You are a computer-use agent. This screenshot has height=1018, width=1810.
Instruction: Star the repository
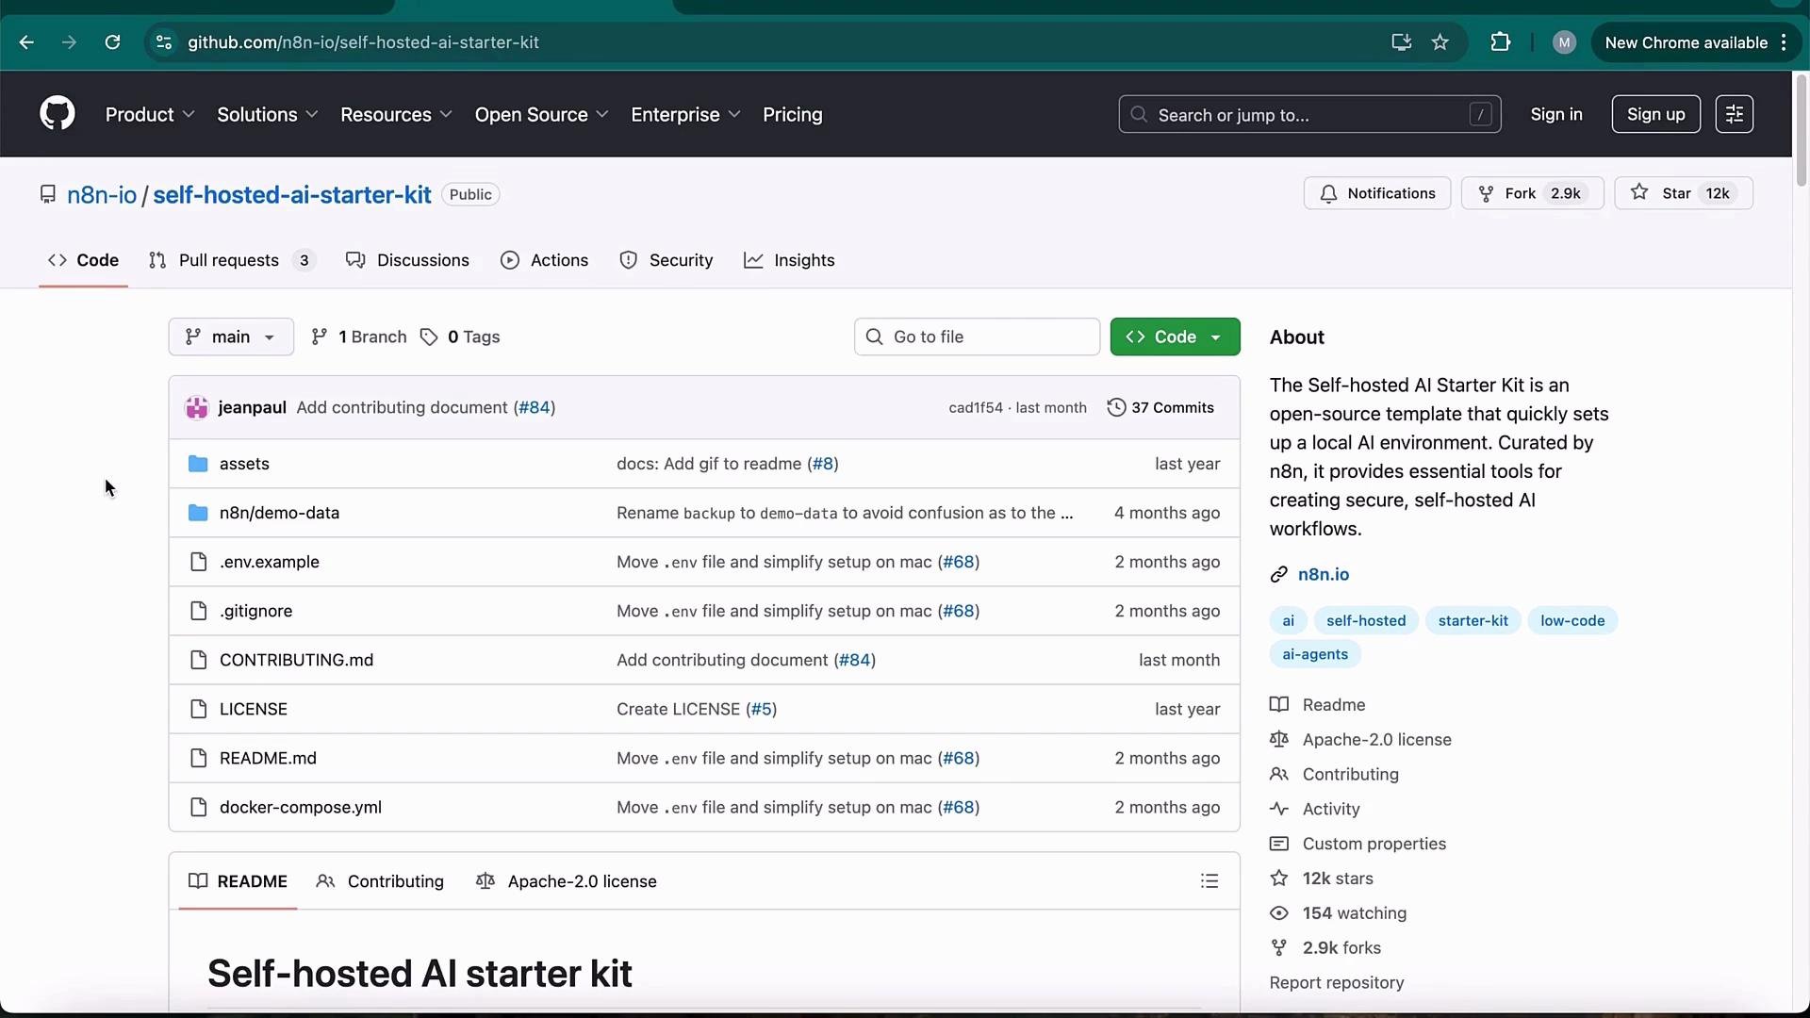click(x=1684, y=193)
